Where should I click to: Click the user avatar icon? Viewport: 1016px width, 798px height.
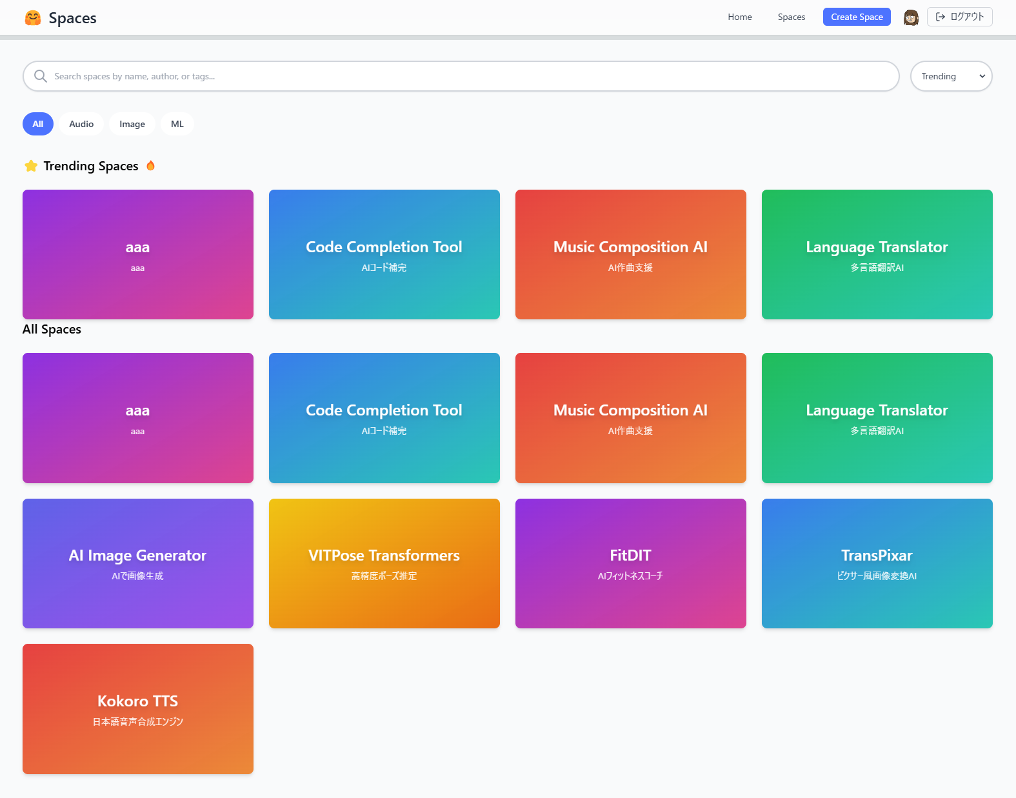[x=911, y=17]
